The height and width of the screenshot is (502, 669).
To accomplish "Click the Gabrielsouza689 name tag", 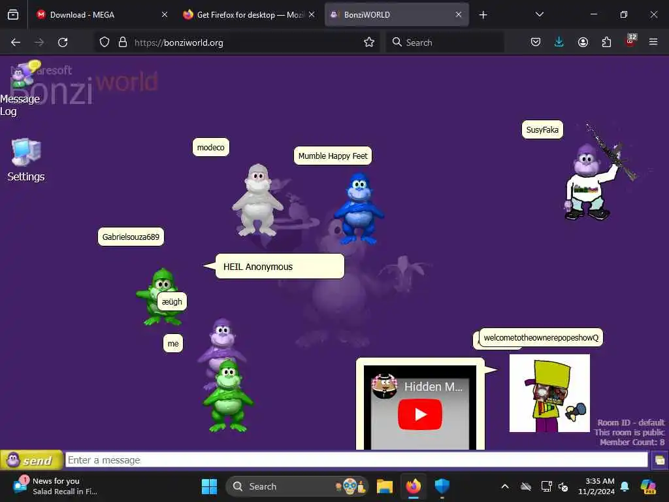I will click(x=131, y=237).
